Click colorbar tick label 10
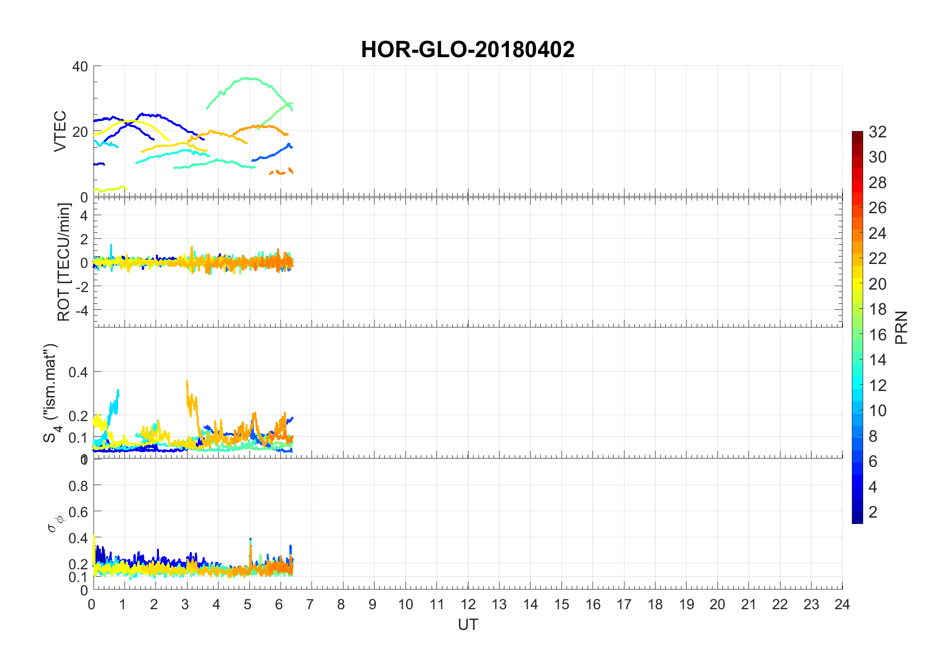Image resolution: width=936 pixels, height=655 pixels. [877, 410]
